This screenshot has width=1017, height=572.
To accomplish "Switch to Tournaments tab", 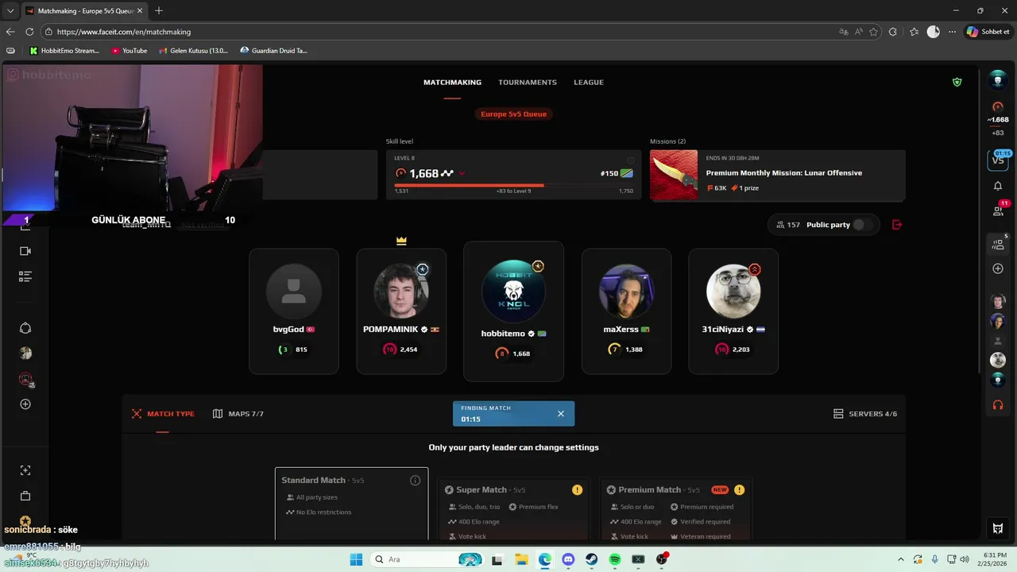I will (528, 83).
